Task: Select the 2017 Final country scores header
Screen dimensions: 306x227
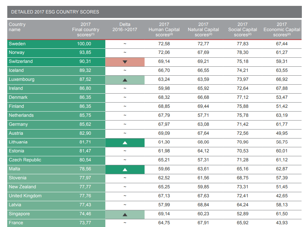Action: [85, 29]
